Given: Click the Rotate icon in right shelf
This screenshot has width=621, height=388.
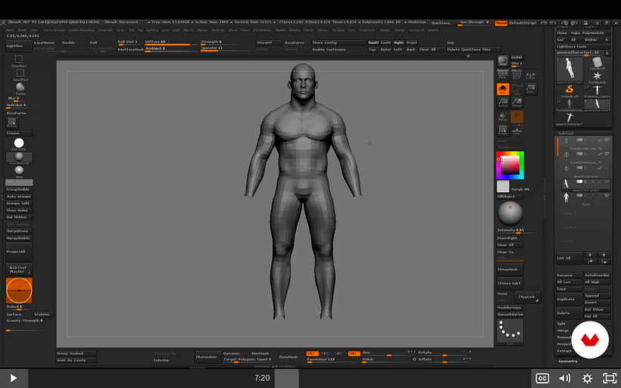Looking at the screenshot, I should pyautogui.click(x=503, y=130).
